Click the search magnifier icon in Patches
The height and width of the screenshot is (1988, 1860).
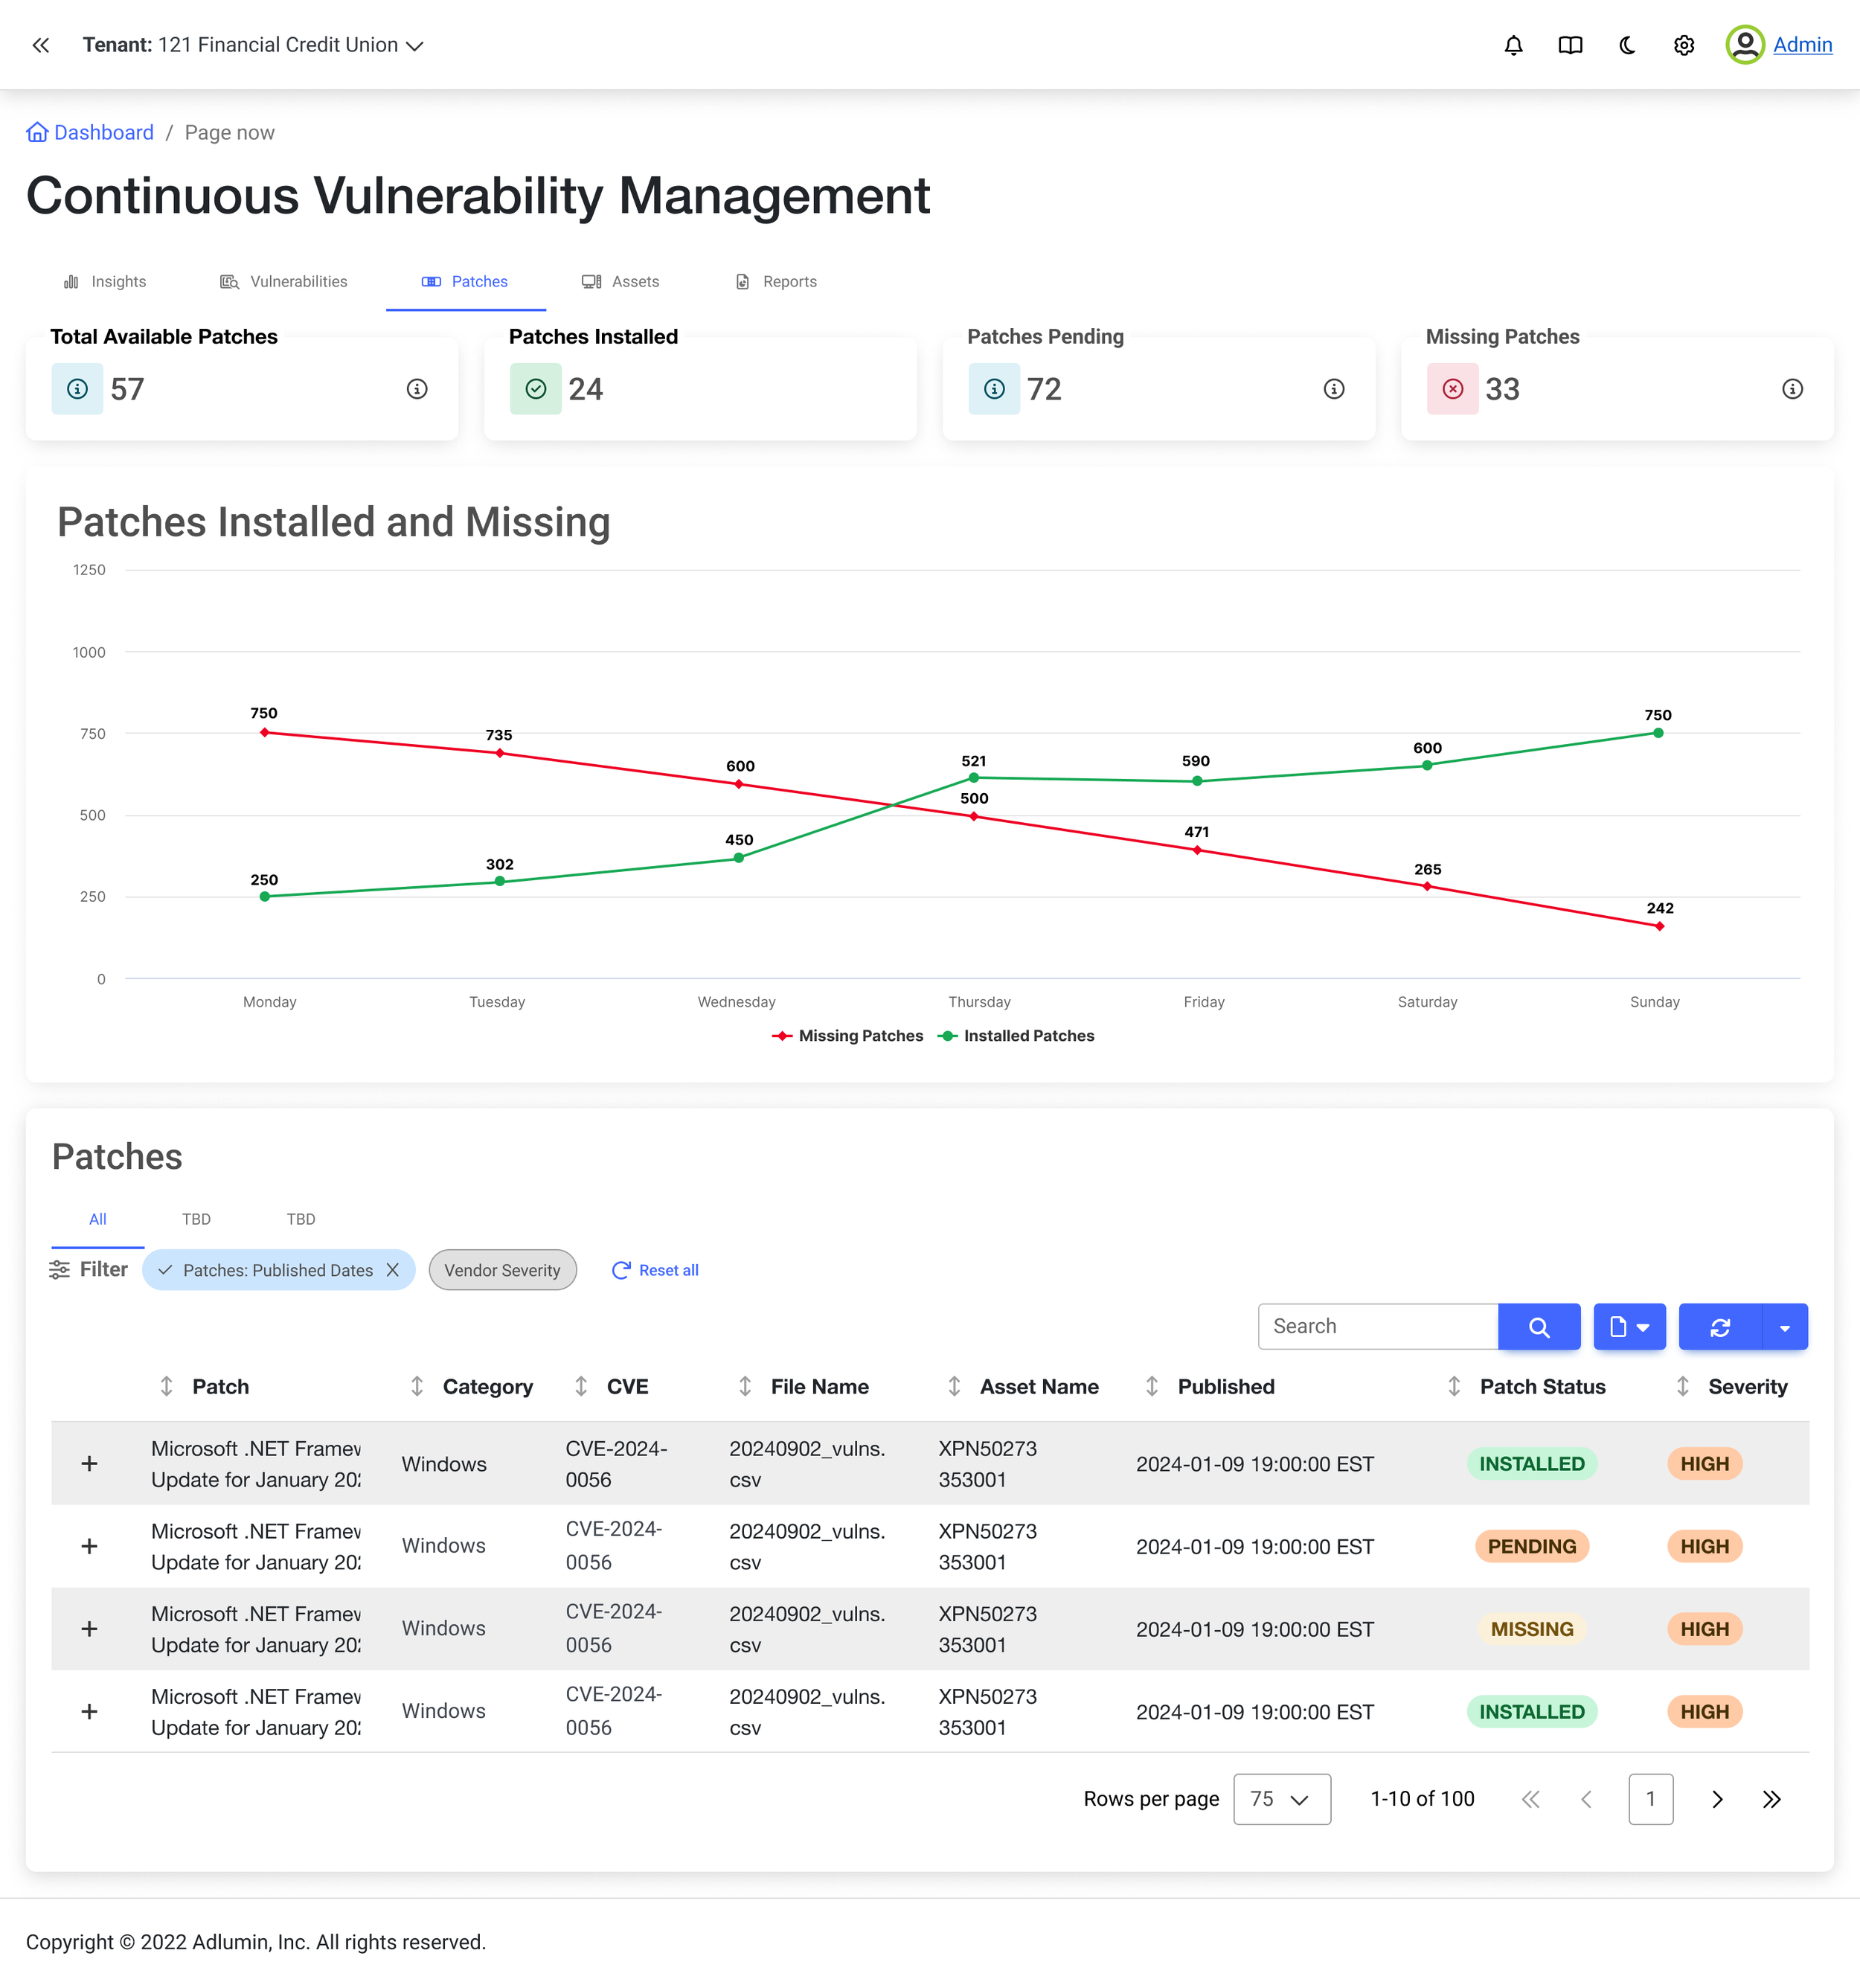click(1539, 1326)
